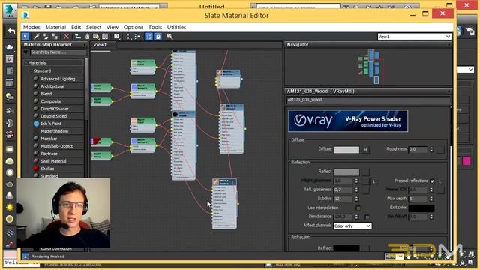Collapse the Materials group
The image size is (480, 270).
tap(26, 63)
